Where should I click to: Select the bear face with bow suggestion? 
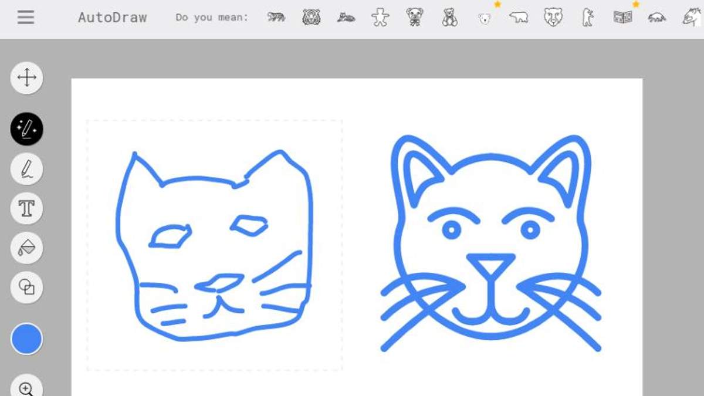(x=415, y=17)
